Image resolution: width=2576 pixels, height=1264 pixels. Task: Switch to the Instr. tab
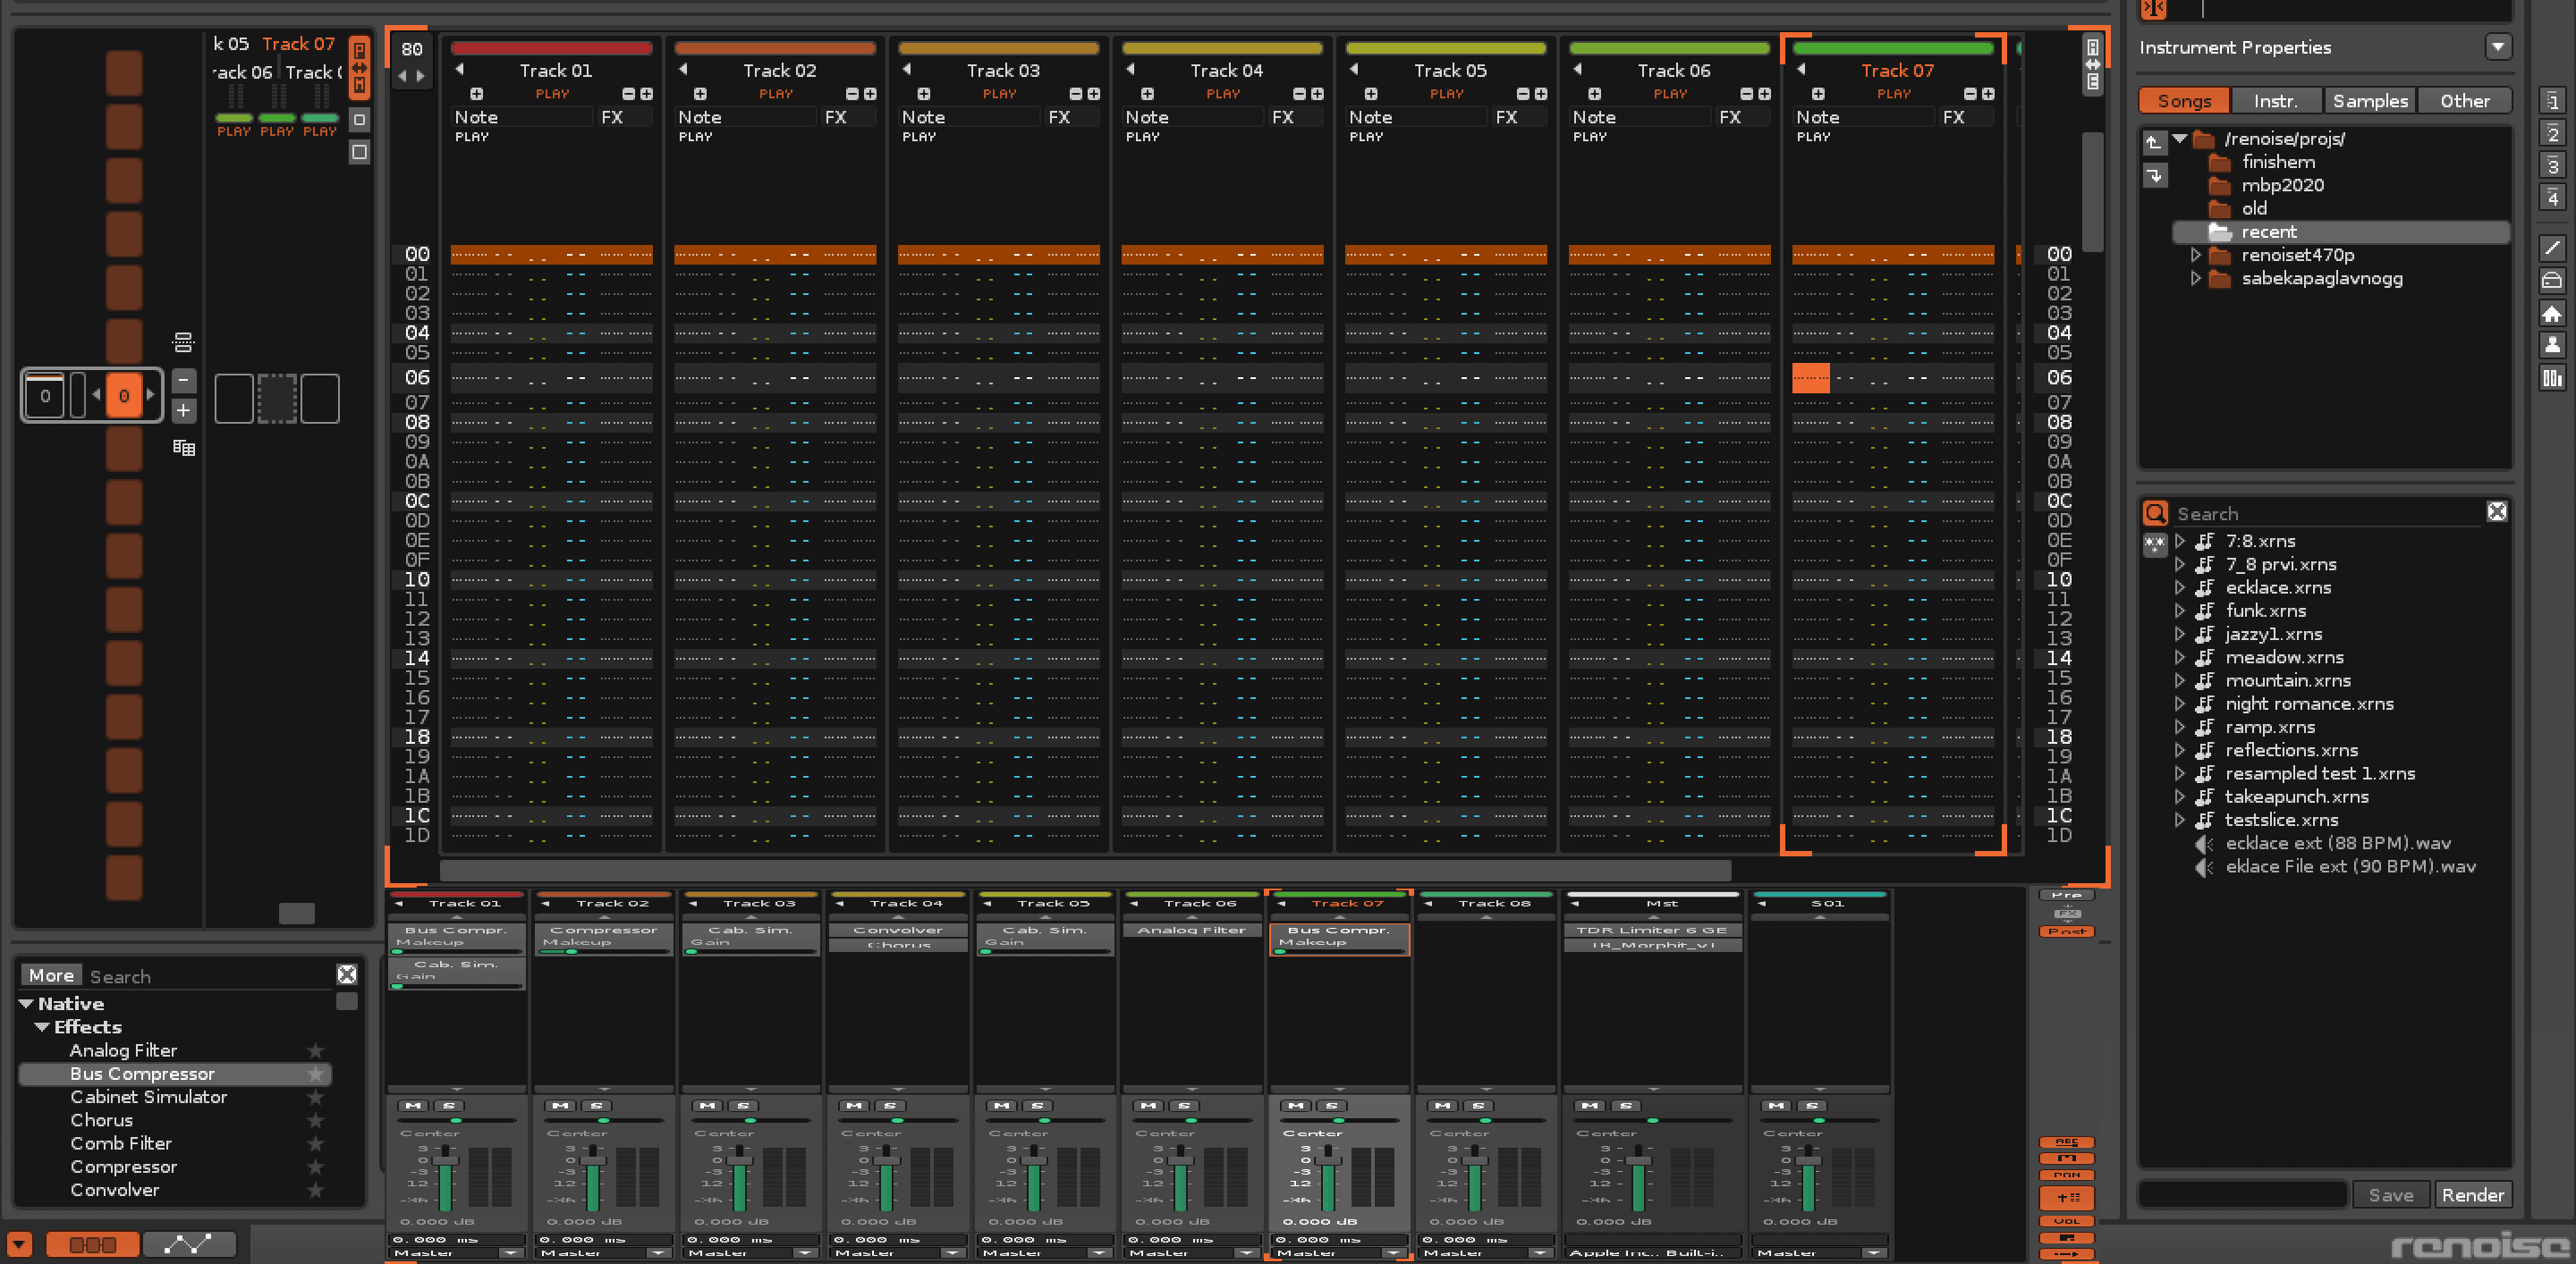pos(2276,101)
